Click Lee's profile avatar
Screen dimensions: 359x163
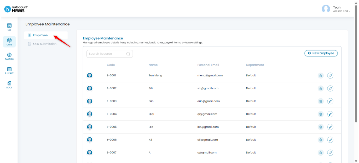click(90, 127)
